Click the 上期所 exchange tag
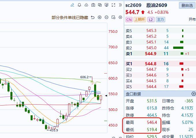The width and height of the screenshot is (196, 138). coord(140,20)
